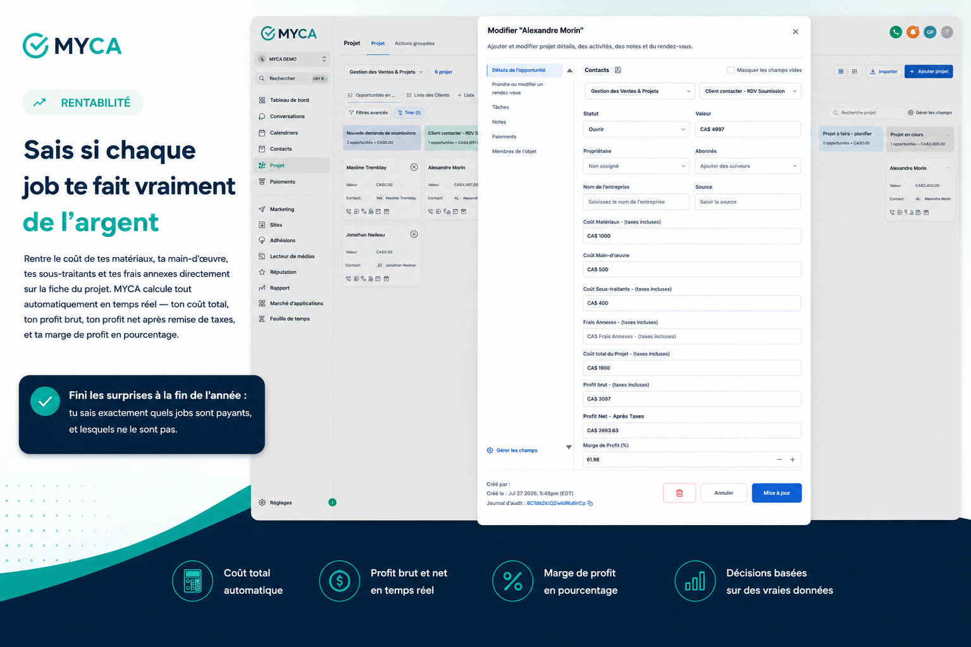The image size is (971, 647).
Task: Click the Coût Matériaux field CA$ 1000
Action: coord(692,236)
